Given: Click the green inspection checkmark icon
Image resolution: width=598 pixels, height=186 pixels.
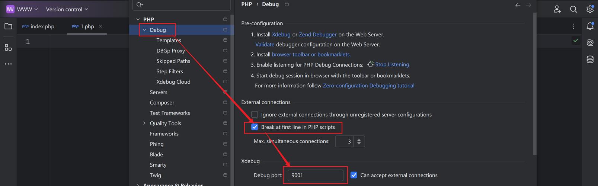Looking at the screenshot, I should click(x=576, y=40).
